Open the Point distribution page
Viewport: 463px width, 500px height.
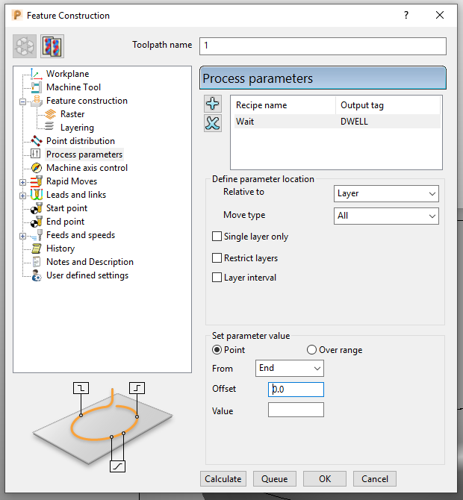click(81, 141)
